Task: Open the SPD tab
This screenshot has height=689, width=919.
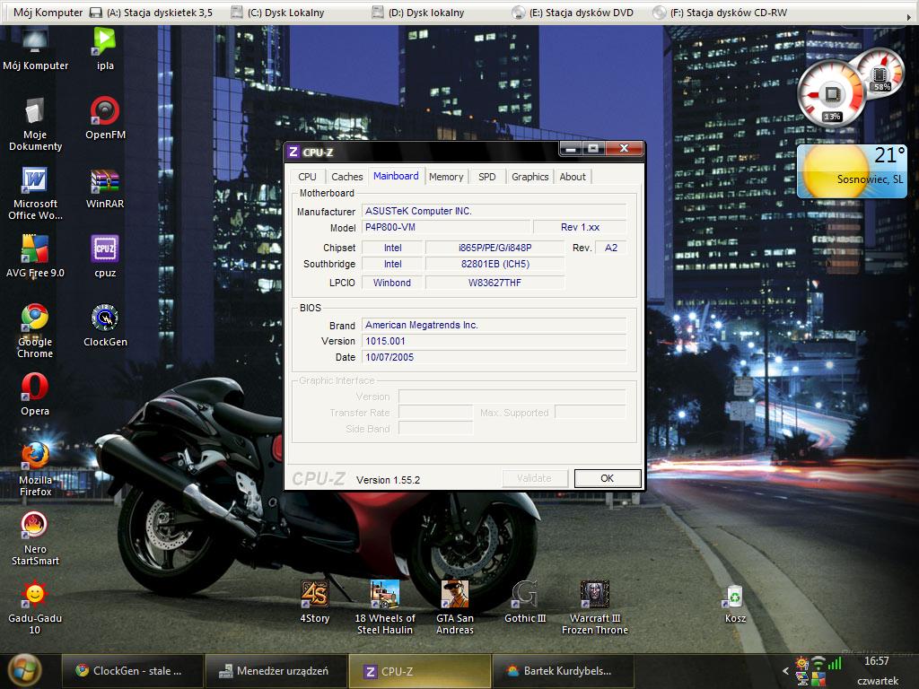Action: (x=487, y=177)
